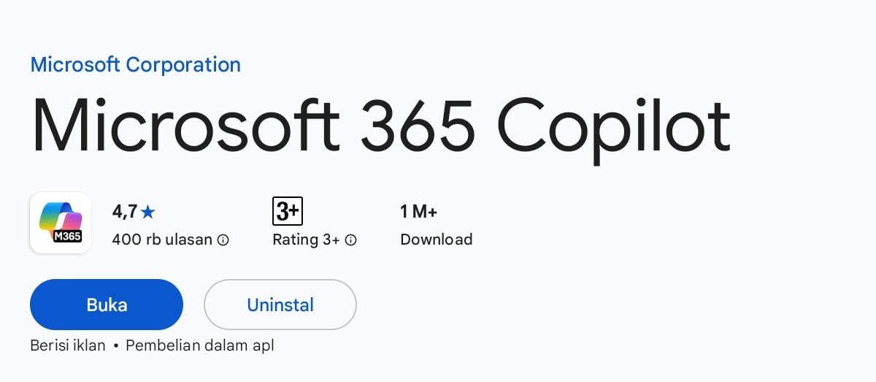Click the Microsoft 365 Copilot app icon
Viewport: 876px width, 382px height.
(61, 223)
